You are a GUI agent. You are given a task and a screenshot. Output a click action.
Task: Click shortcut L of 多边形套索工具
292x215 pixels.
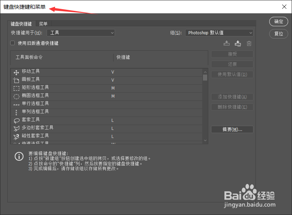pos(113,129)
